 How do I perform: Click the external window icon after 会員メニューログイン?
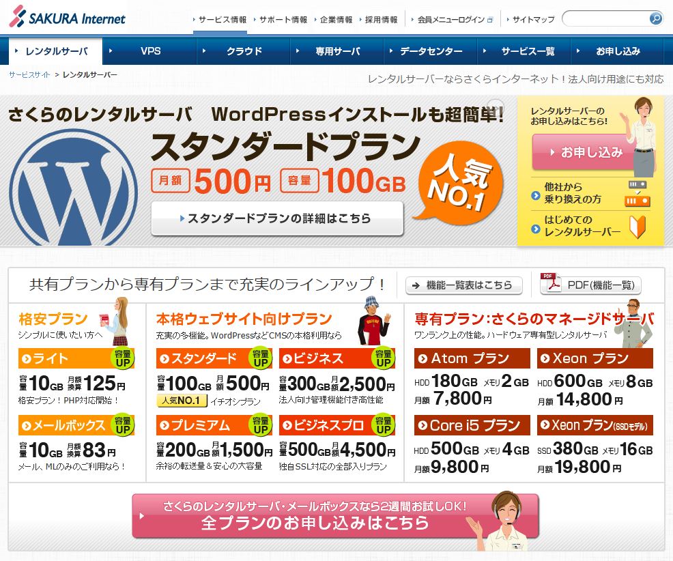coord(490,20)
